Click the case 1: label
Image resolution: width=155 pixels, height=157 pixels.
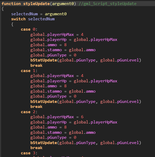tap(29, 71)
